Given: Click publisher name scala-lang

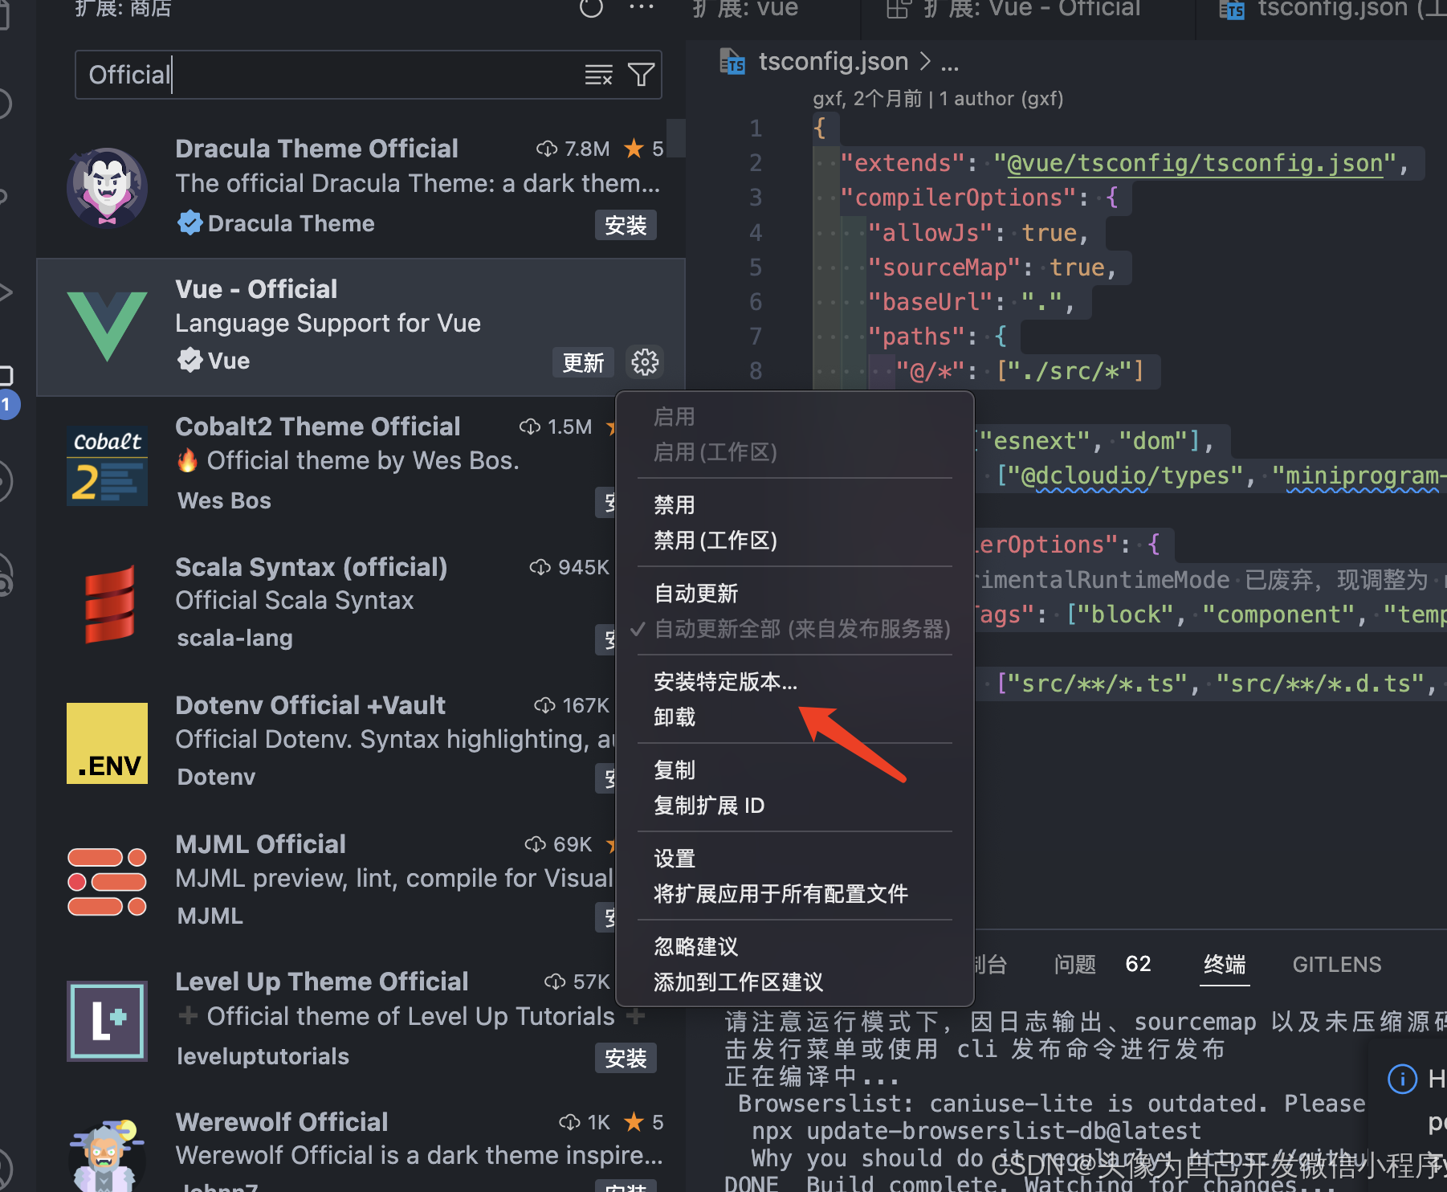Looking at the screenshot, I should pyautogui.click(x=234, y=638).
